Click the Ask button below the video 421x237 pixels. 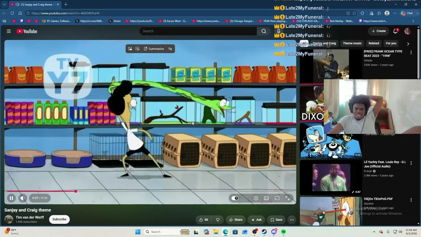click(x=257, y=220)
